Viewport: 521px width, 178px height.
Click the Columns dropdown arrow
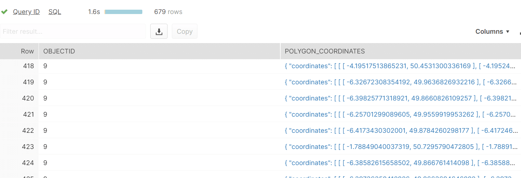[508, 32]
